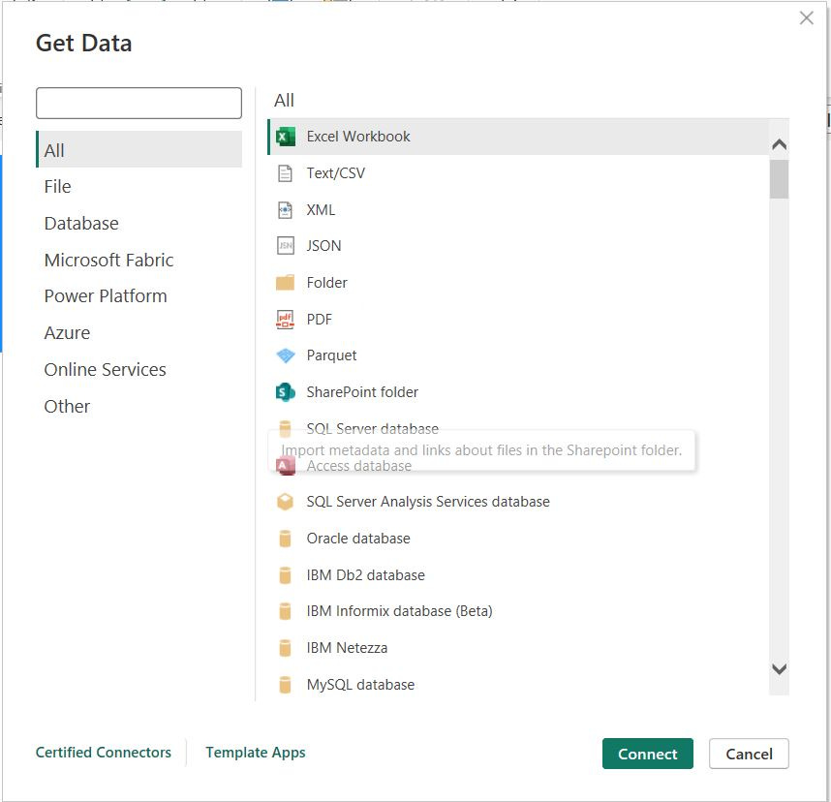
Task: Switch to the Online Services category
Action: 105,369
